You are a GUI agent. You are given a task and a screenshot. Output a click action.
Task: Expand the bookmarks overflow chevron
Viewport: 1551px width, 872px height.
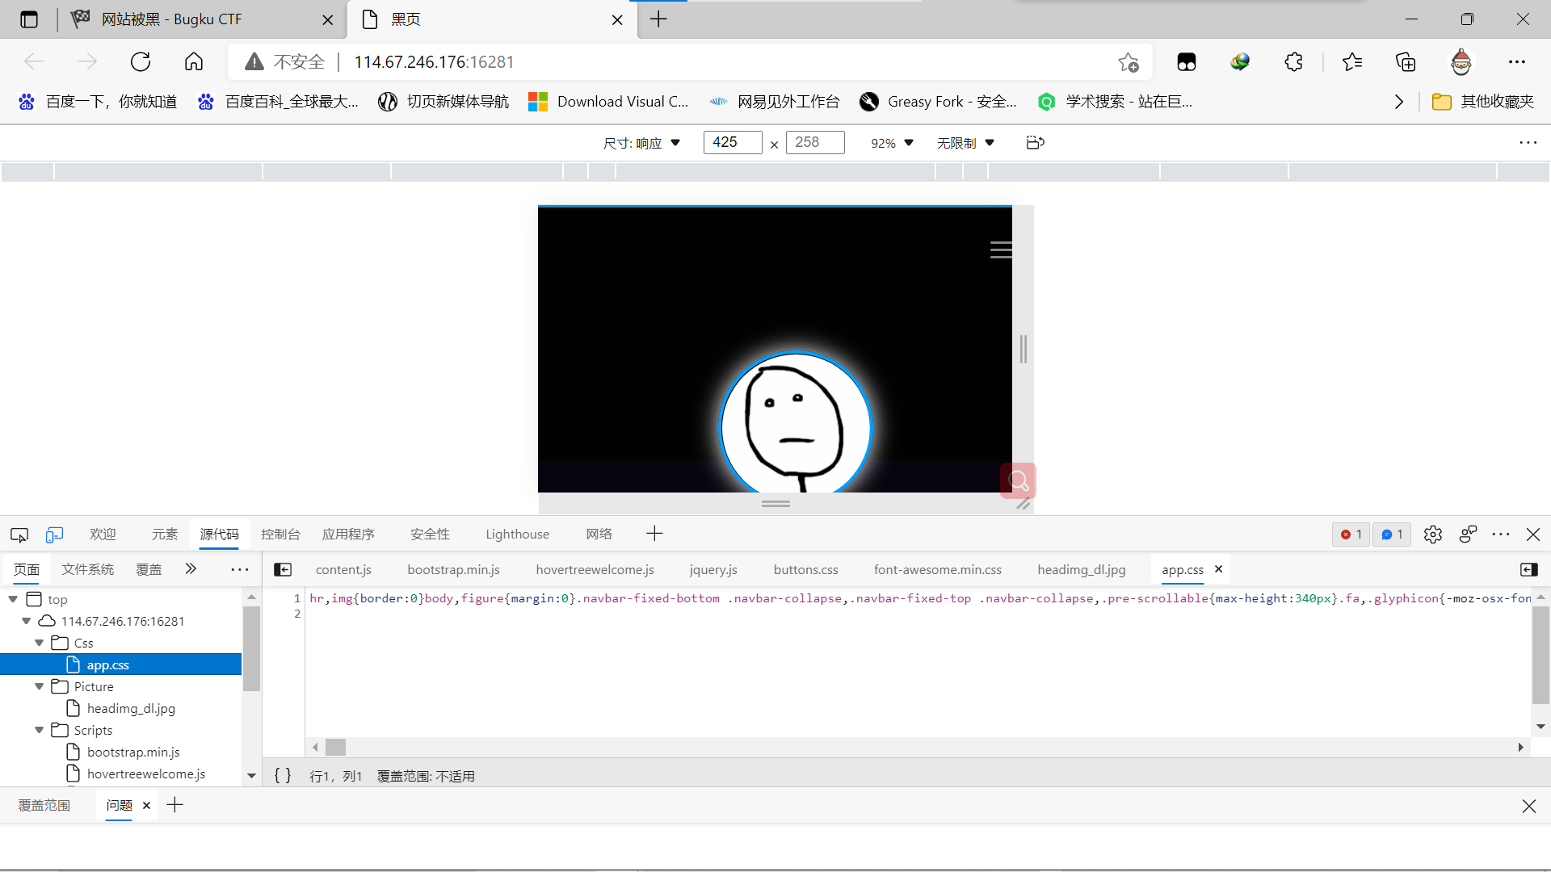(x=1399, y=102)
